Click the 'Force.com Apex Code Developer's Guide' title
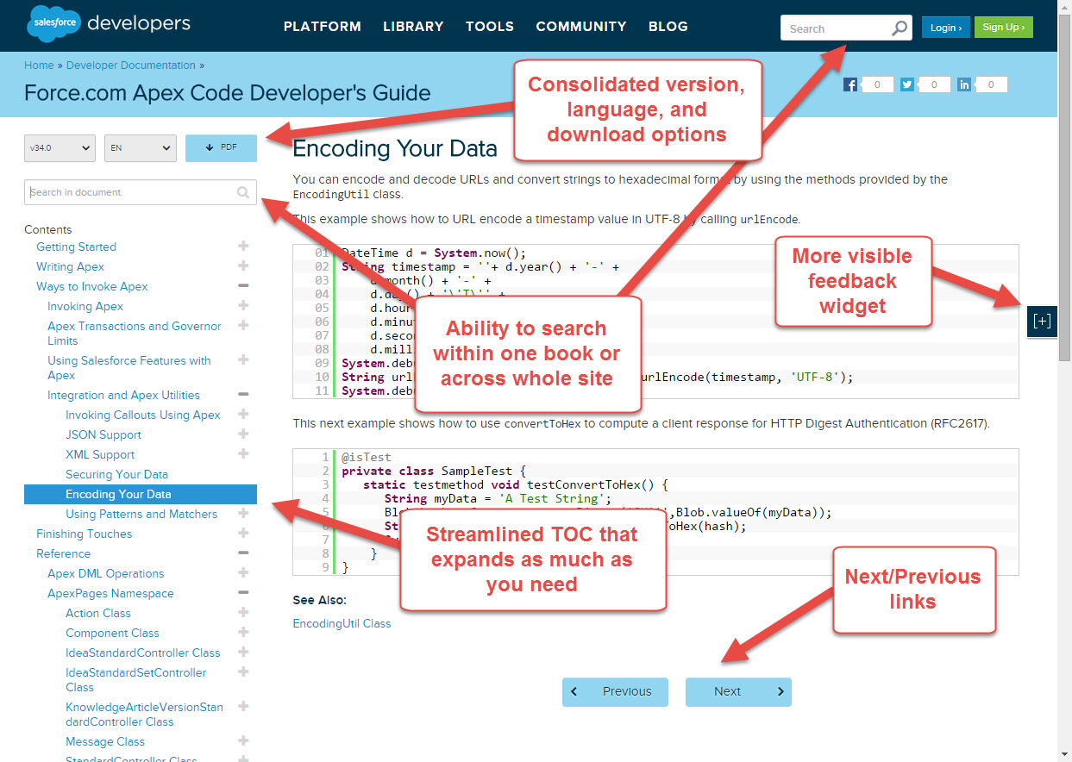The width and height of the screenshot is (1072, 762). 228,92
